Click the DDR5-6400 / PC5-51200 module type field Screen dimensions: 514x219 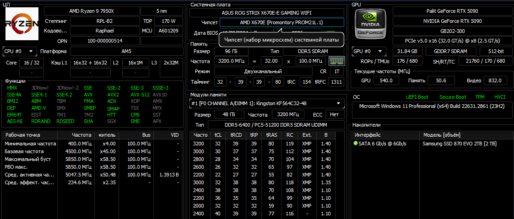[276, 125]
